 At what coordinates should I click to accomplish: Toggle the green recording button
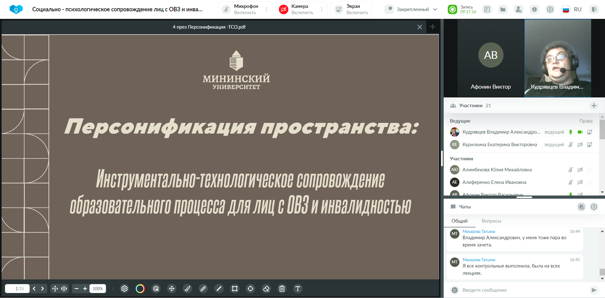452,9
